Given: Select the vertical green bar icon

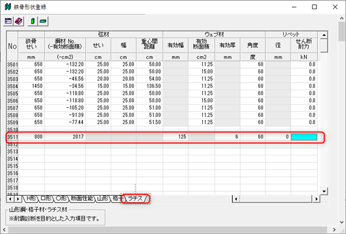Looking at the screenshot, I should click(33, 21).
